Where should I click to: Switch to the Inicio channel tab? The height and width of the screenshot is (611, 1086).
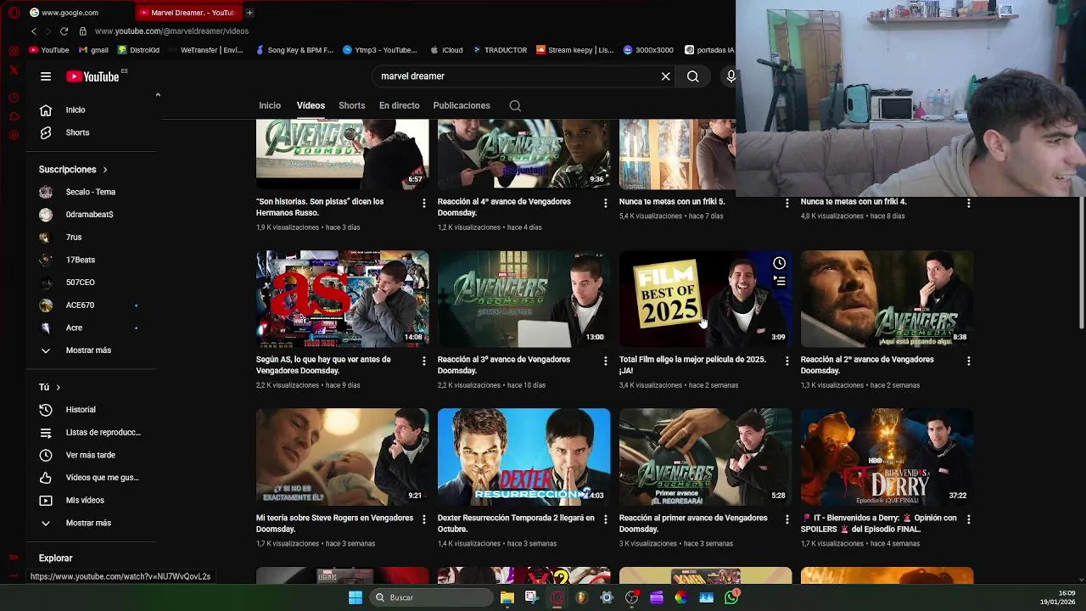(x=270, y=106)
